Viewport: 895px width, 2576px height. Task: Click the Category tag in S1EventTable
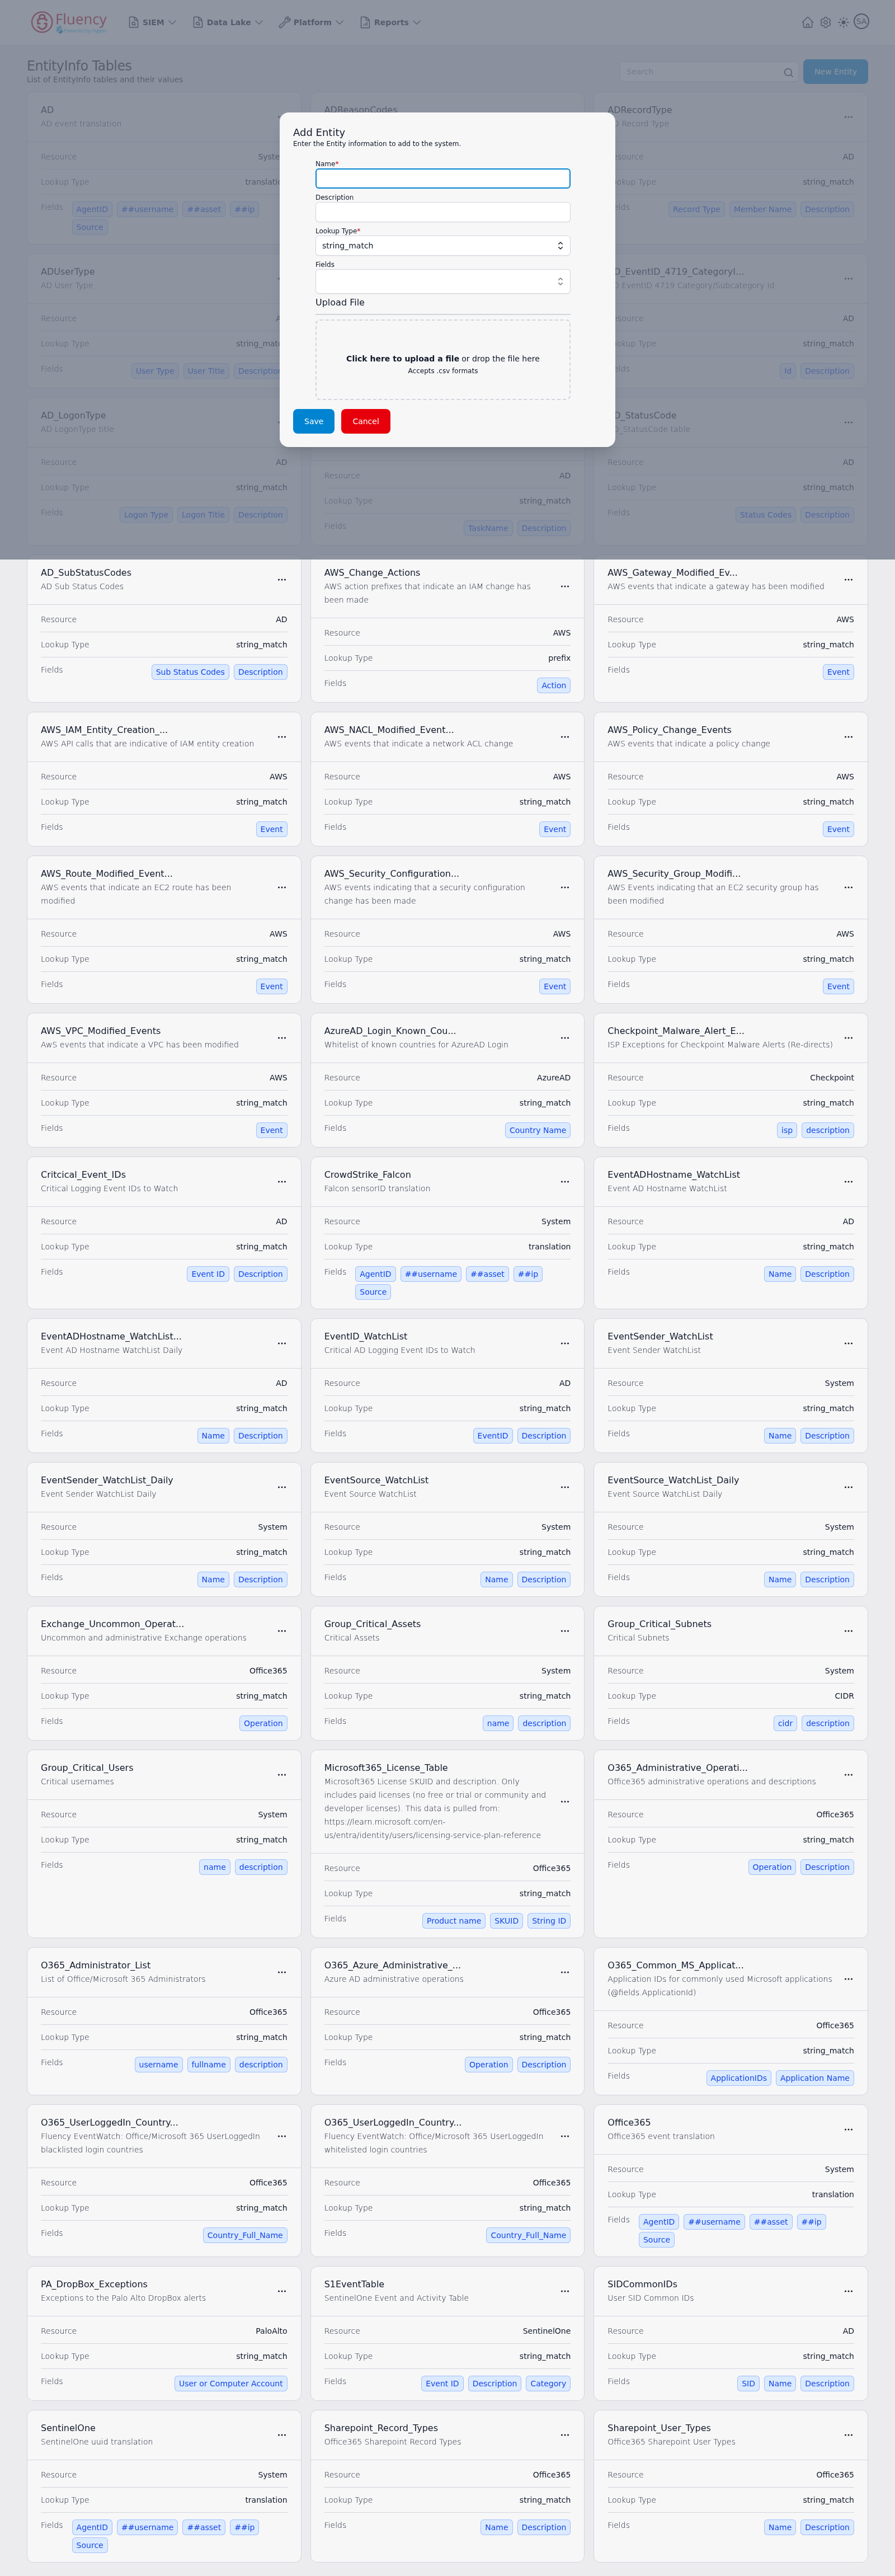548,2383
